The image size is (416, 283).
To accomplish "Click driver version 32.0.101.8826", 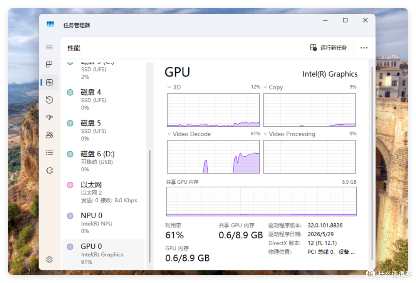I will point(325,226).
